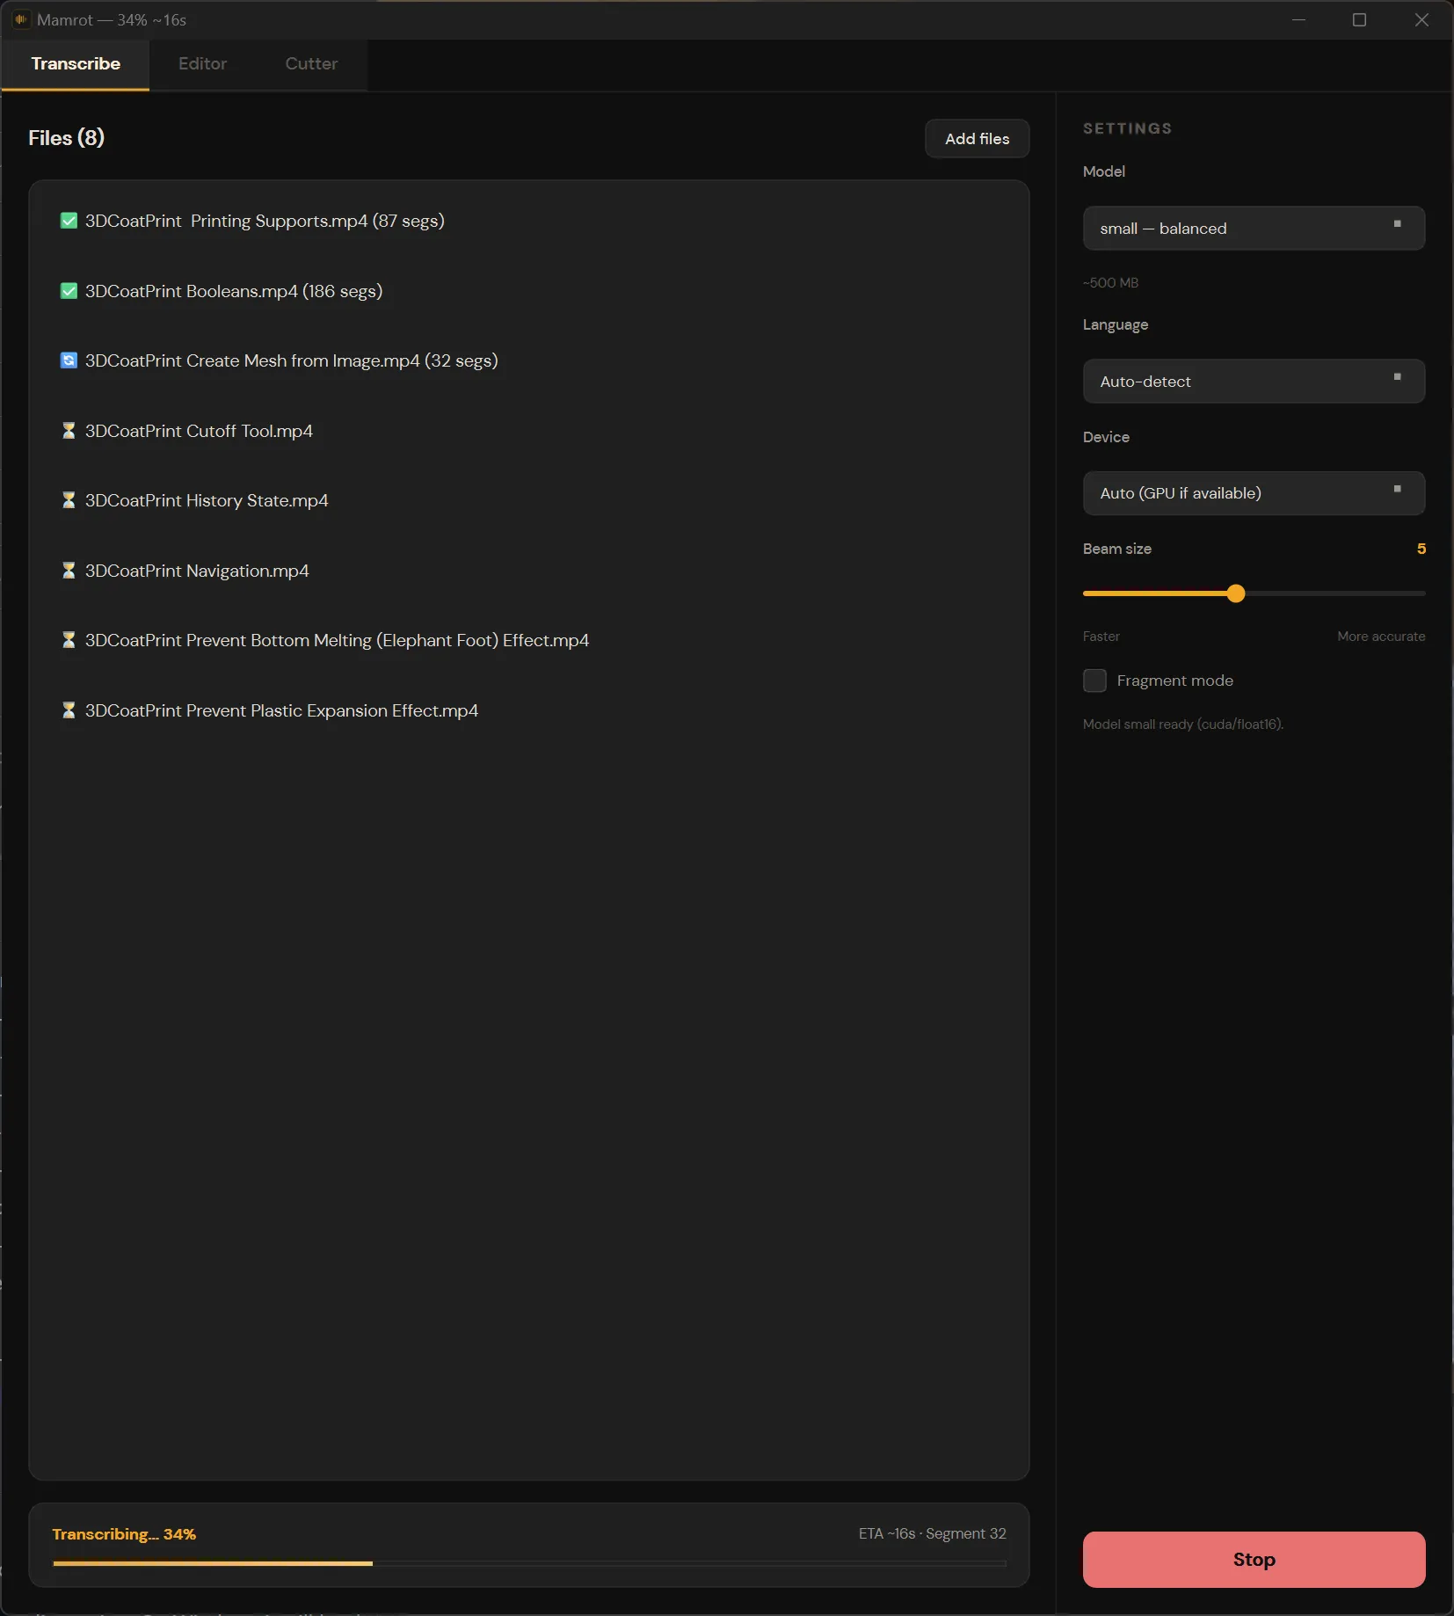This screenshot has width=1454, height=1616.
Task: Uncheck the Booleans.mp4 file checkmark
Action: 69,290
